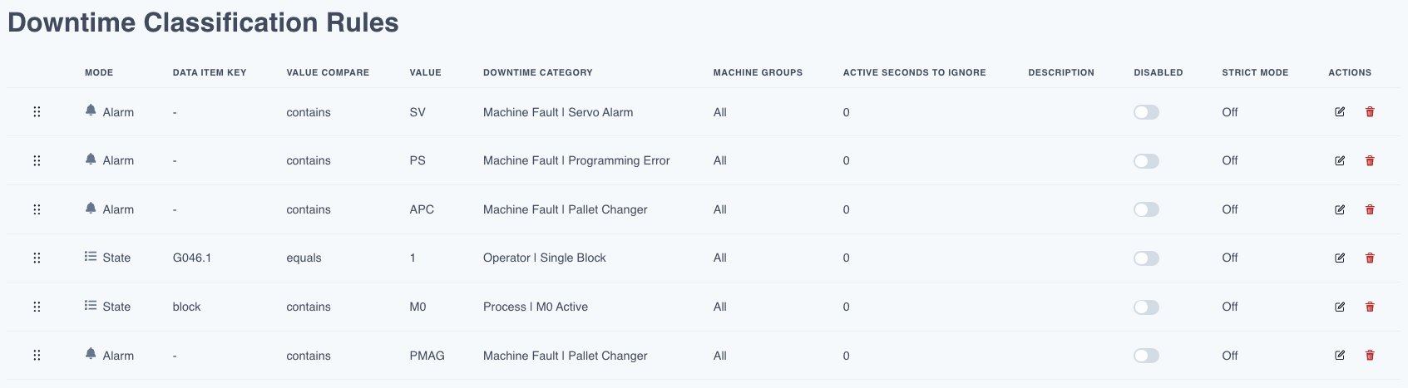Disable the M0 Active rule
Screen dimensions: 1408x388
tap(1146, 307)
